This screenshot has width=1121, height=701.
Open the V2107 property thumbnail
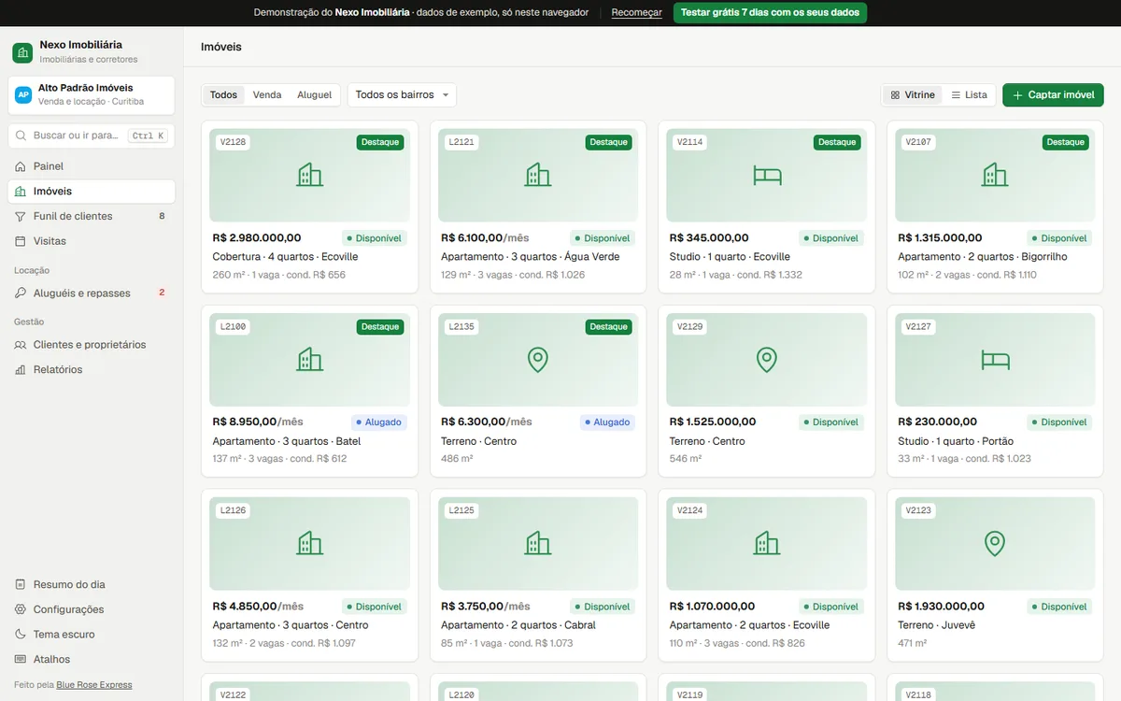pos(995,175)
